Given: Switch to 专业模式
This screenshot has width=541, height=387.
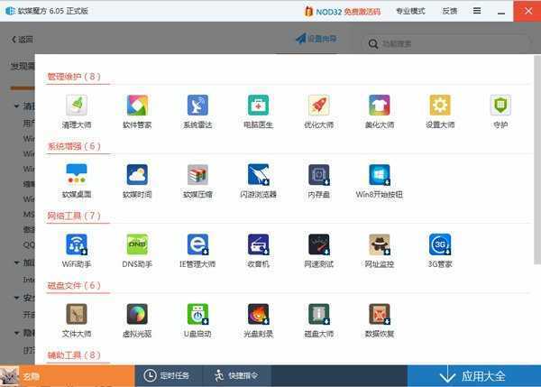Looking at the screenshot, I should [410, 11].
